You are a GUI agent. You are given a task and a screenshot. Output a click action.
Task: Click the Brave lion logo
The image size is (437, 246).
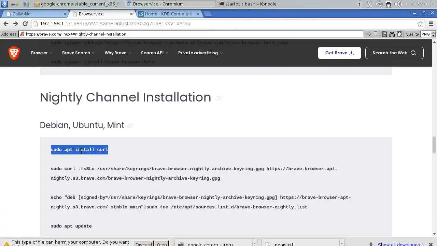pos(14,53)
